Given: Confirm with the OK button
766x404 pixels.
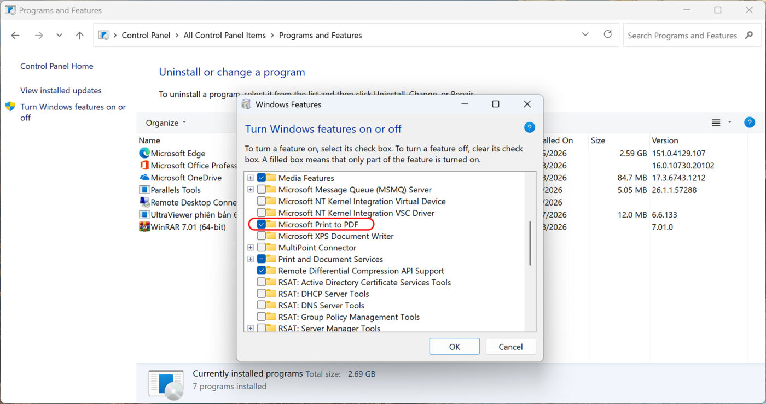Looking at the screenshot, I should 454,347.
